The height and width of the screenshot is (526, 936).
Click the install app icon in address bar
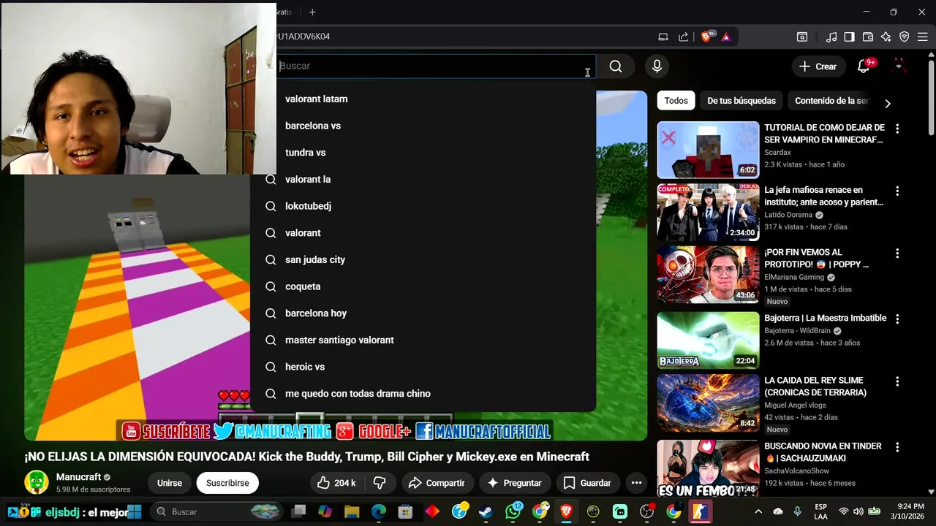pos(663,37)
